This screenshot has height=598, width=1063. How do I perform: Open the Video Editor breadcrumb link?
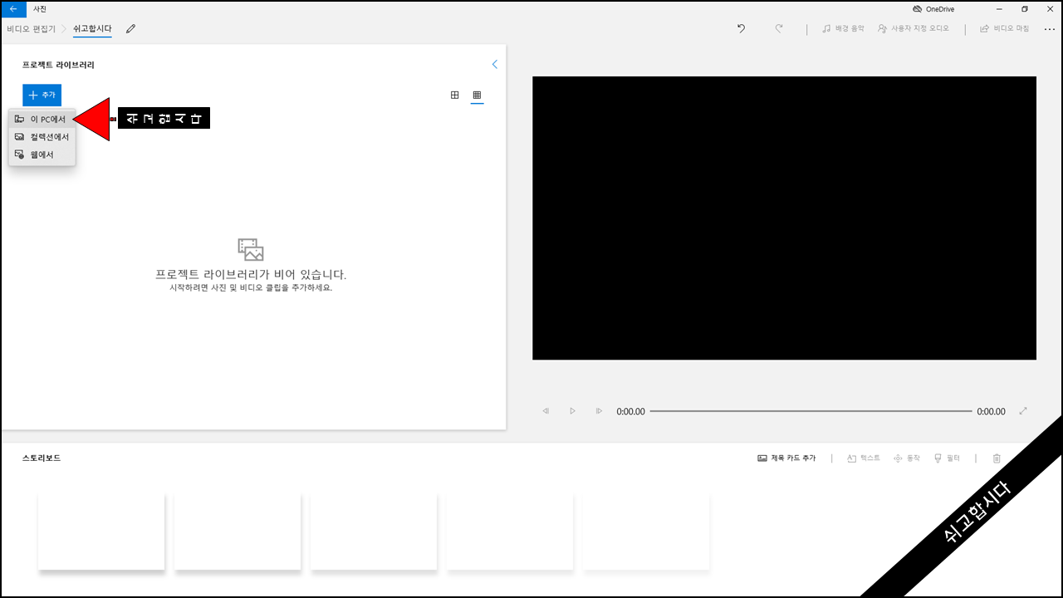point(31,28)
